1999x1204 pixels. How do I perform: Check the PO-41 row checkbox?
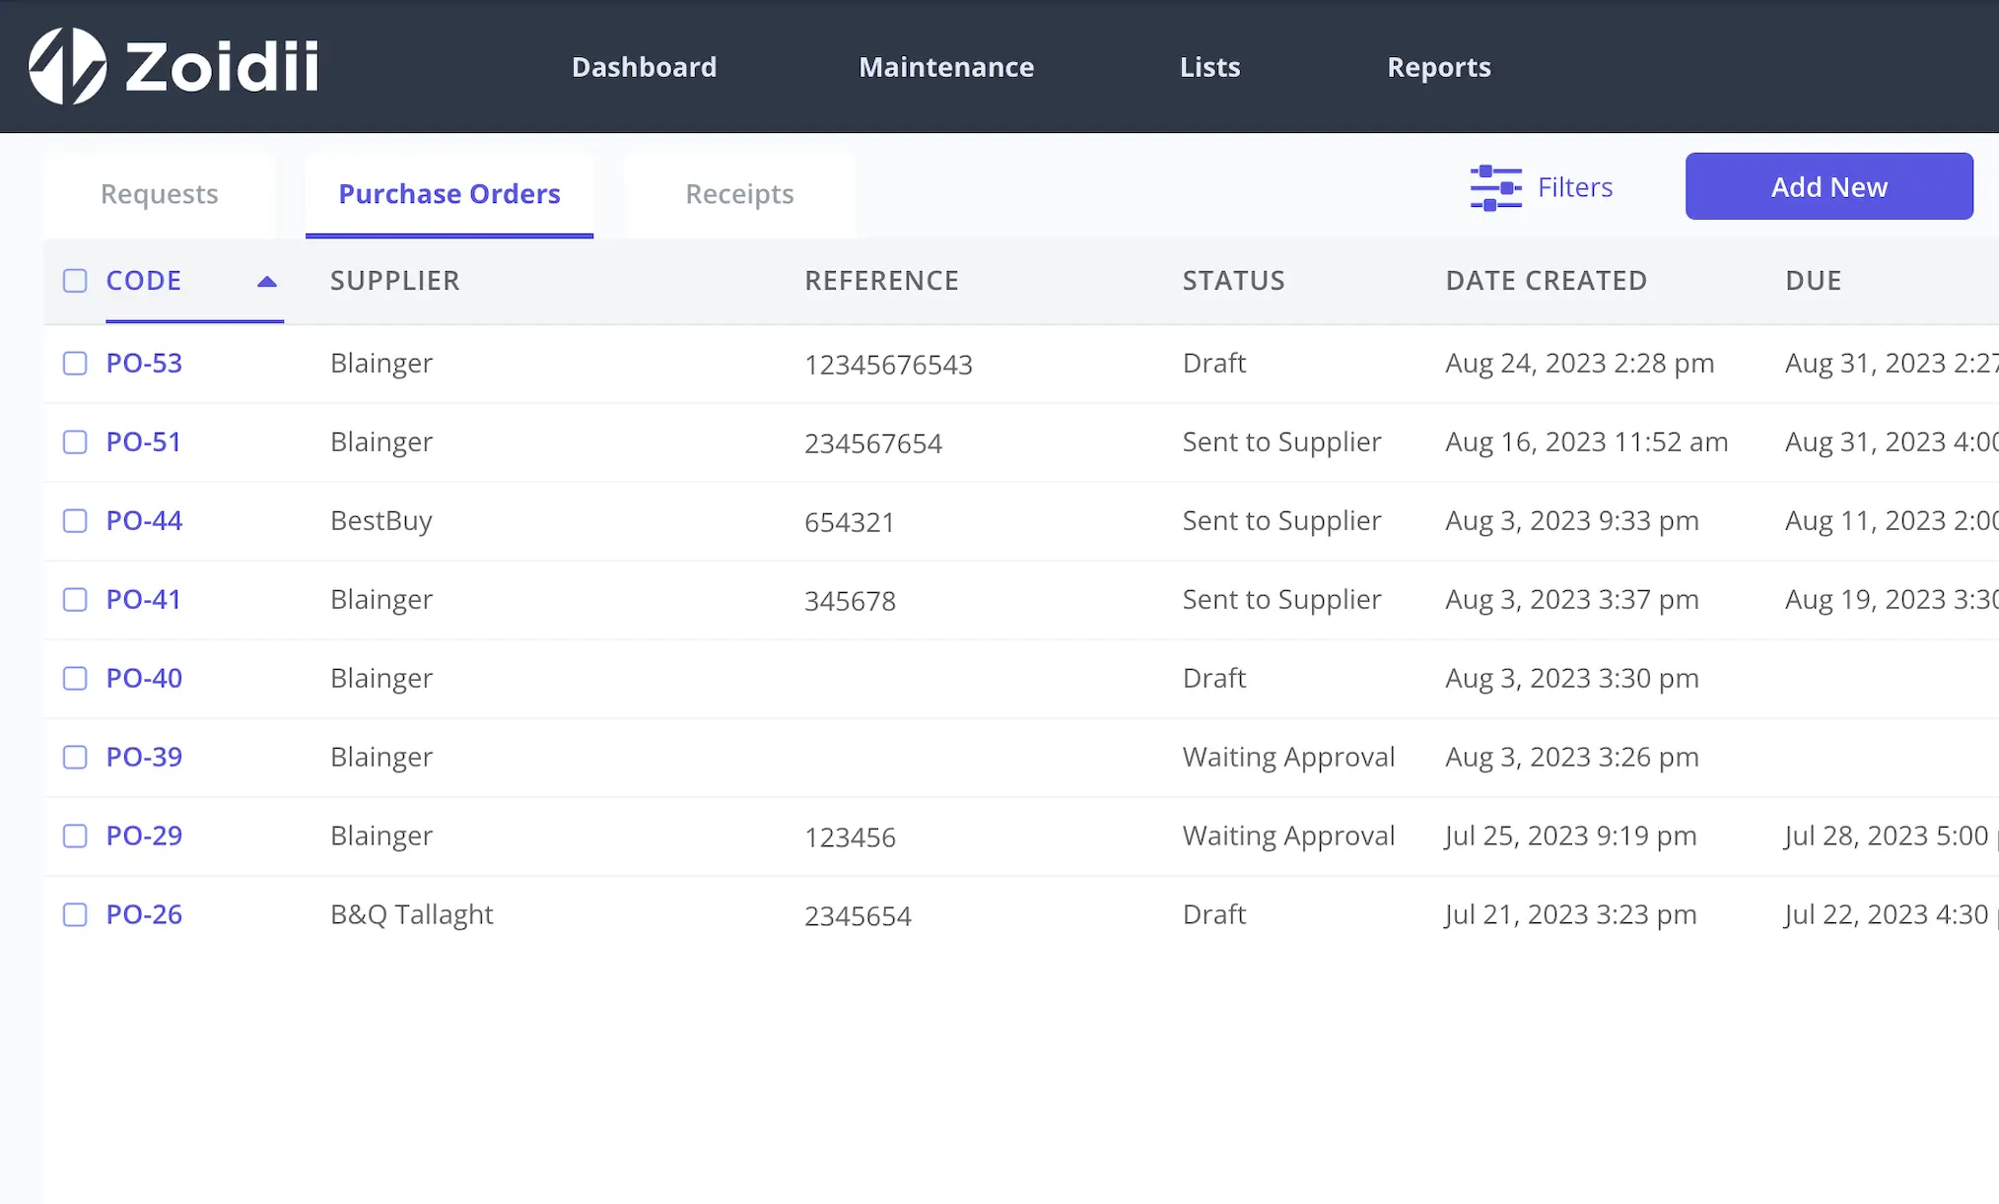(x=75, y=600)
